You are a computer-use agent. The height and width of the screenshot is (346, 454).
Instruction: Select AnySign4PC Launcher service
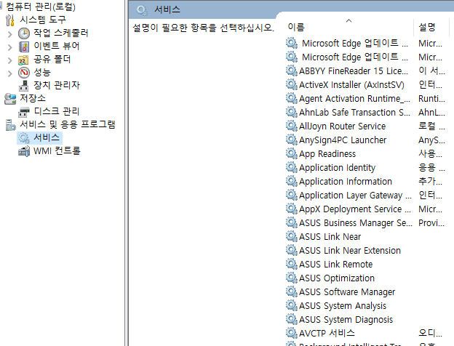[x=343, y=140]
